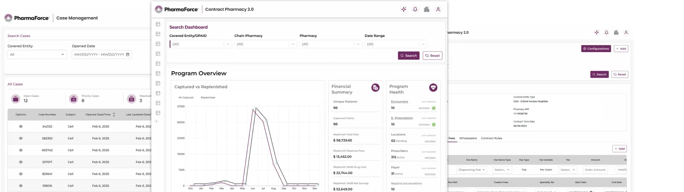Image resolution: width=684 pixels, height=192 pixels.
Task: Open the E-Prescription link in Program Health
Action: tap(402, 118)
